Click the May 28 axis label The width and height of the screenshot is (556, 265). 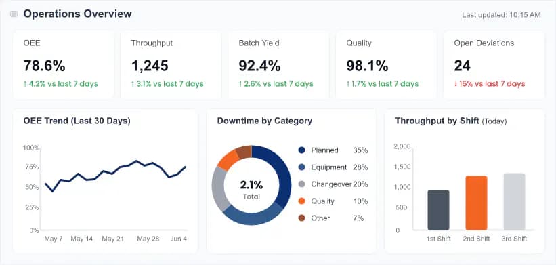tap(148, 239)
